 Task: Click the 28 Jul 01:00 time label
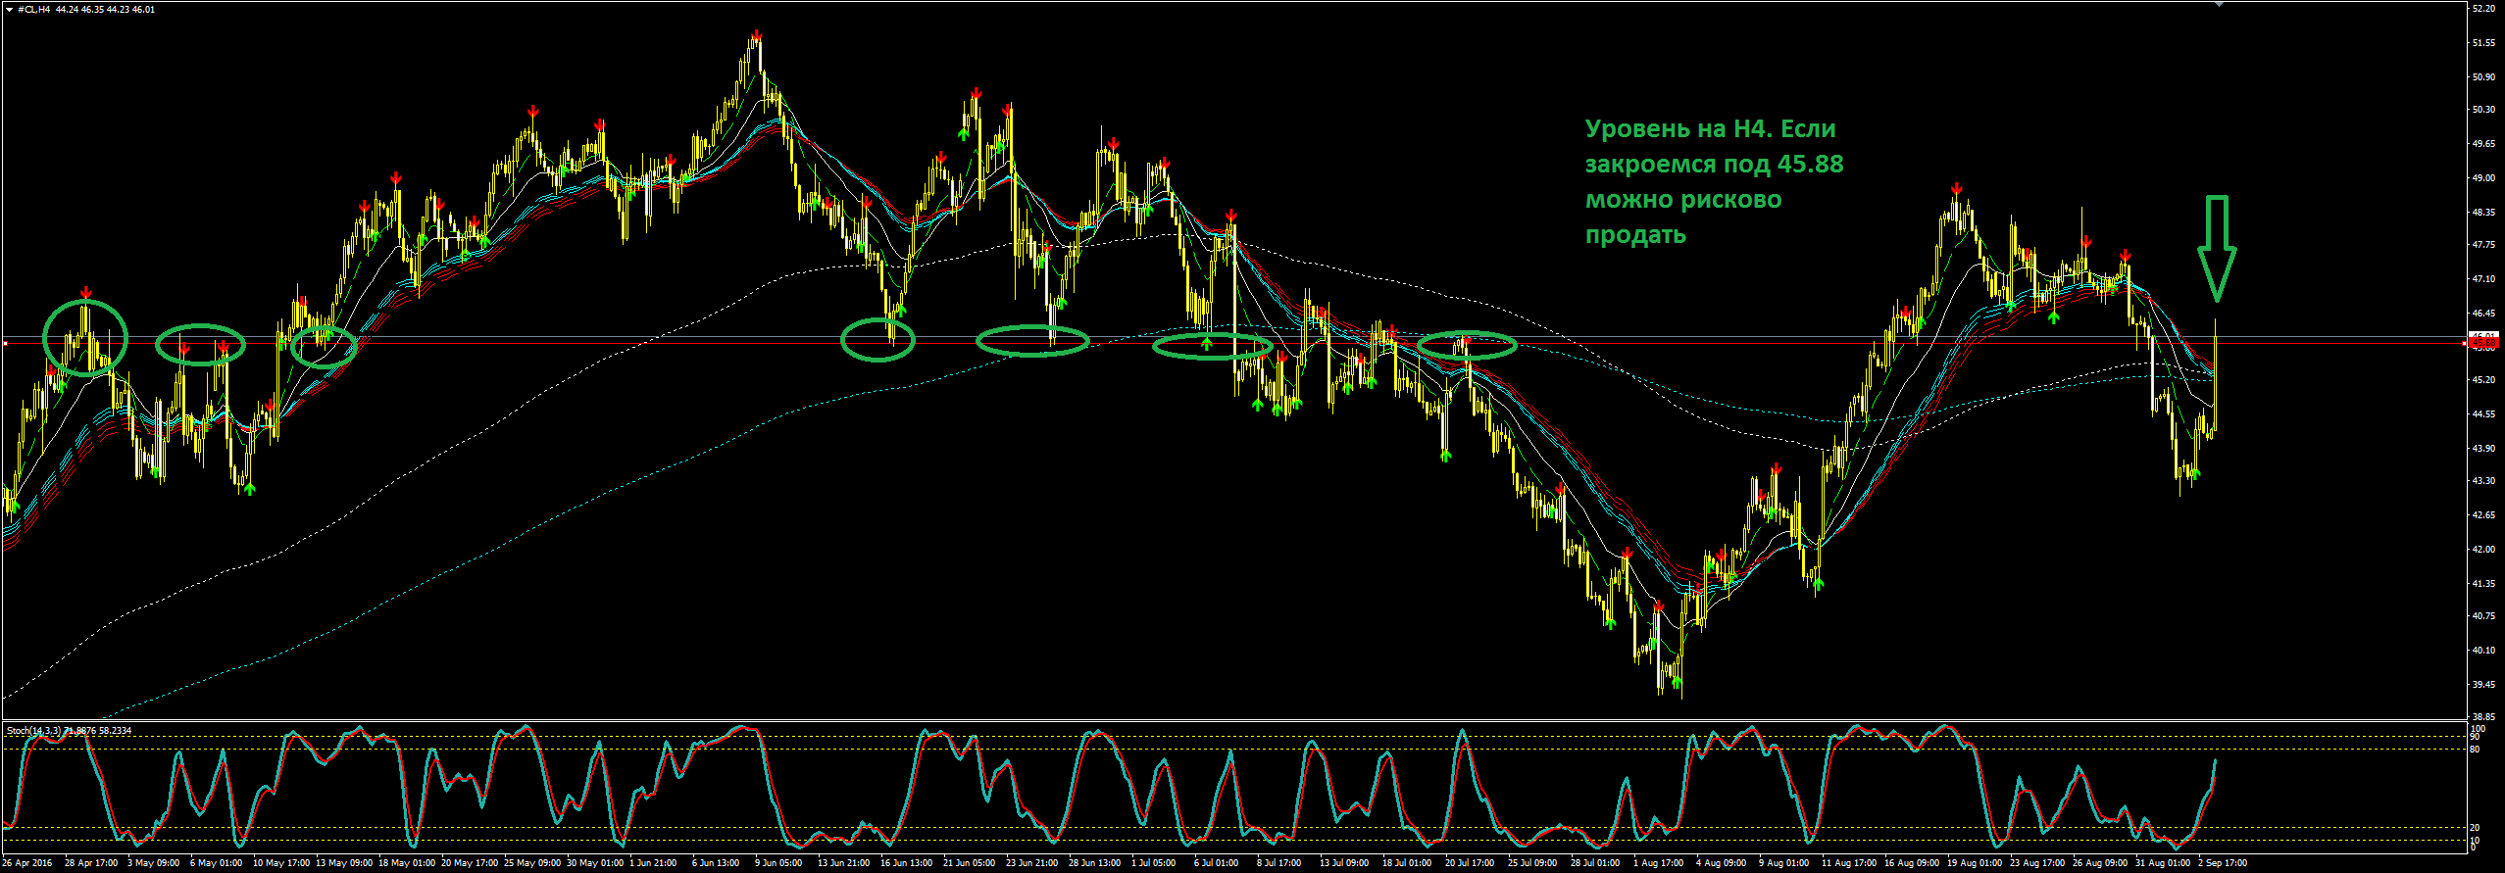[x=1595, y=864]
